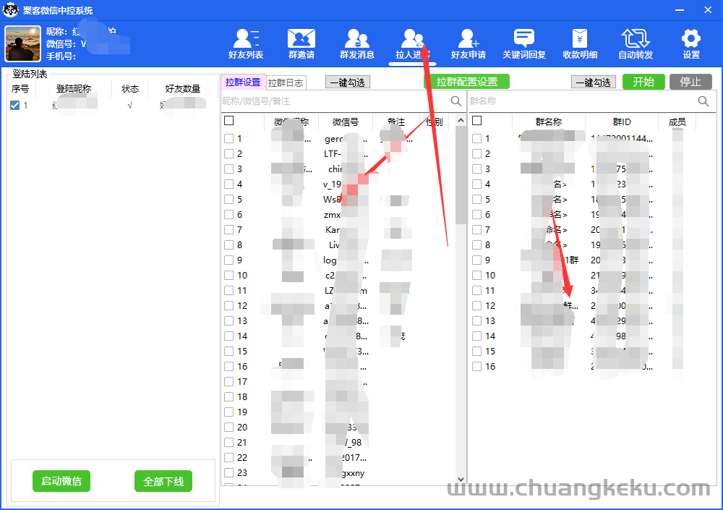Open the 设置 settings gear icon
Image resolution: width=723 pixels, height=510 pixels.
tap(690, 44)
